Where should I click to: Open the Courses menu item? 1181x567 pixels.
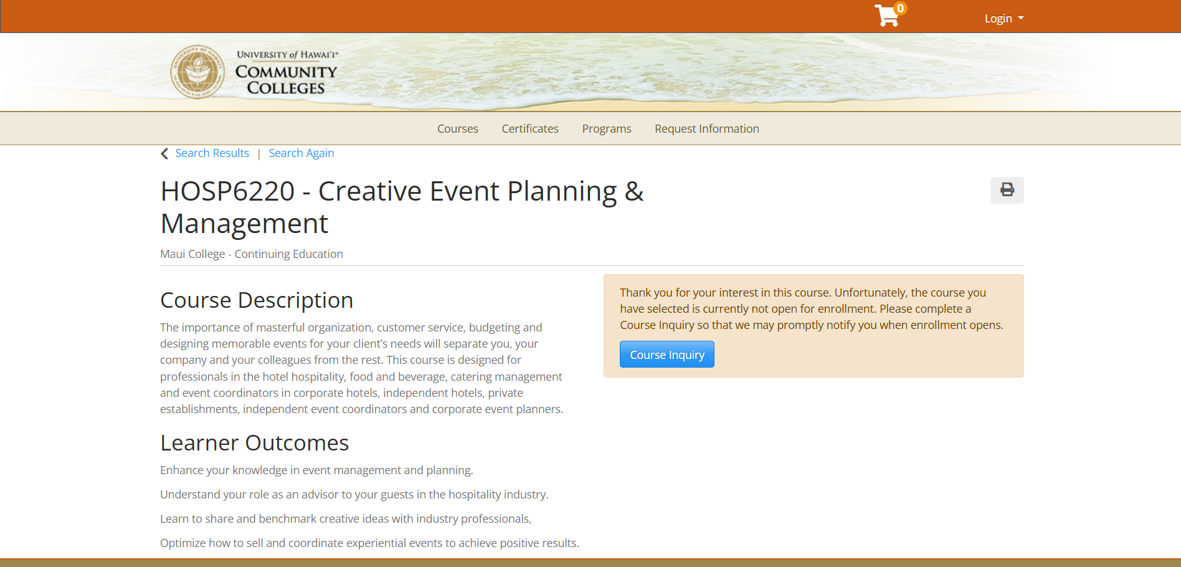457,129
